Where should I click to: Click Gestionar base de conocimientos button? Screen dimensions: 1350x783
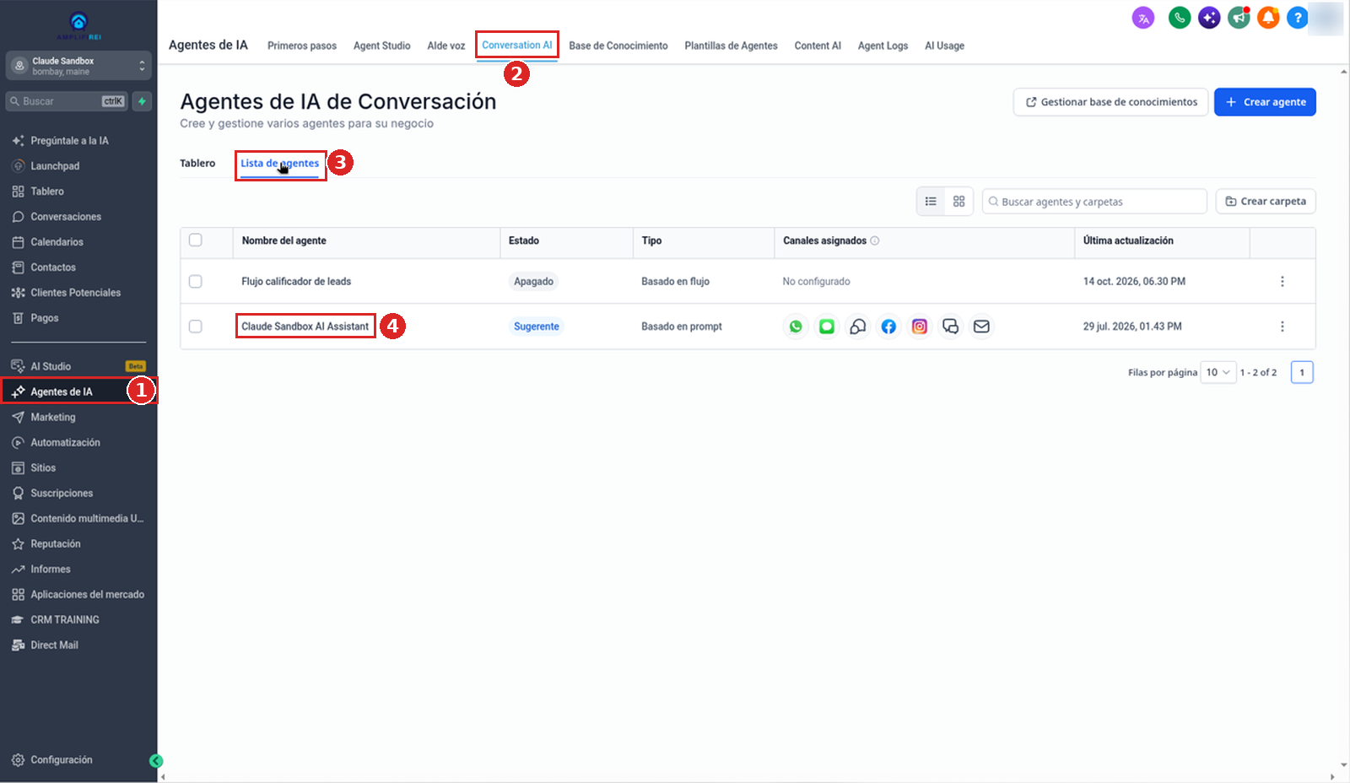[x=1110, y=102]
